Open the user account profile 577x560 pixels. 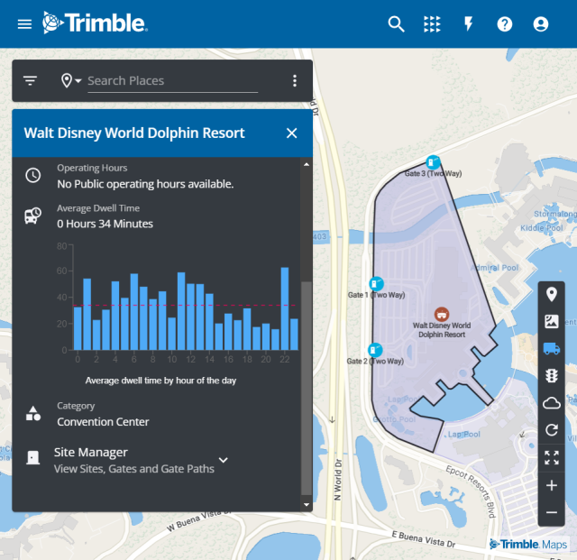point(541,24)
